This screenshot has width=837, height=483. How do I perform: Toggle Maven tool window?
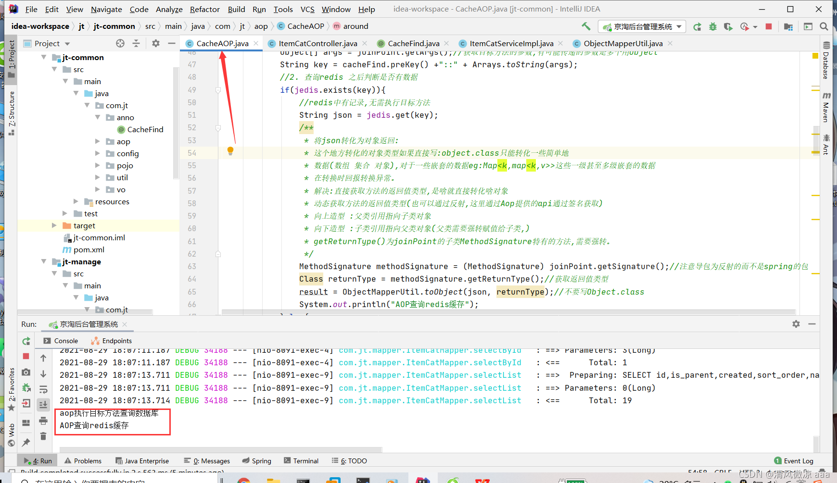tap(825, 107)
